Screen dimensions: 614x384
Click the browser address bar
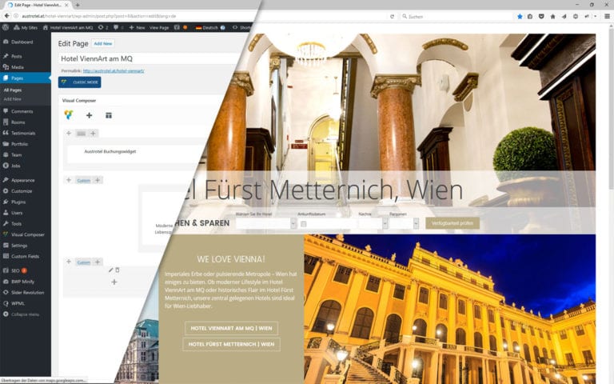click(x=134, y=17)
